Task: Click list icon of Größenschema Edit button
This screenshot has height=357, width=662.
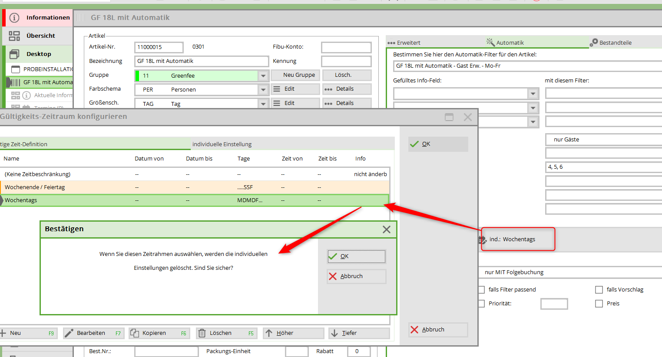Action: (277, 103)
